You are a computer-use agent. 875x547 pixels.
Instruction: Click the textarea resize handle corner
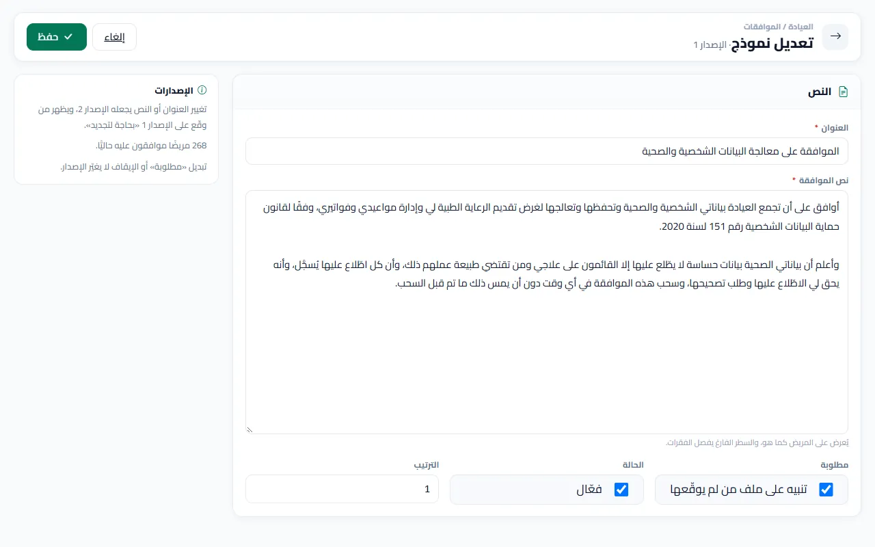(x=250, y=429)
